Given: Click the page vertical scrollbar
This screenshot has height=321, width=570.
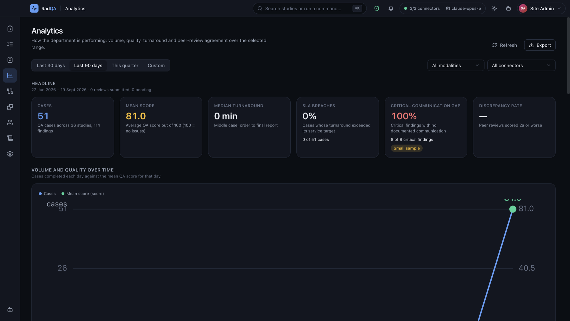Looking at the screenshot, I should tap(568, 56).
